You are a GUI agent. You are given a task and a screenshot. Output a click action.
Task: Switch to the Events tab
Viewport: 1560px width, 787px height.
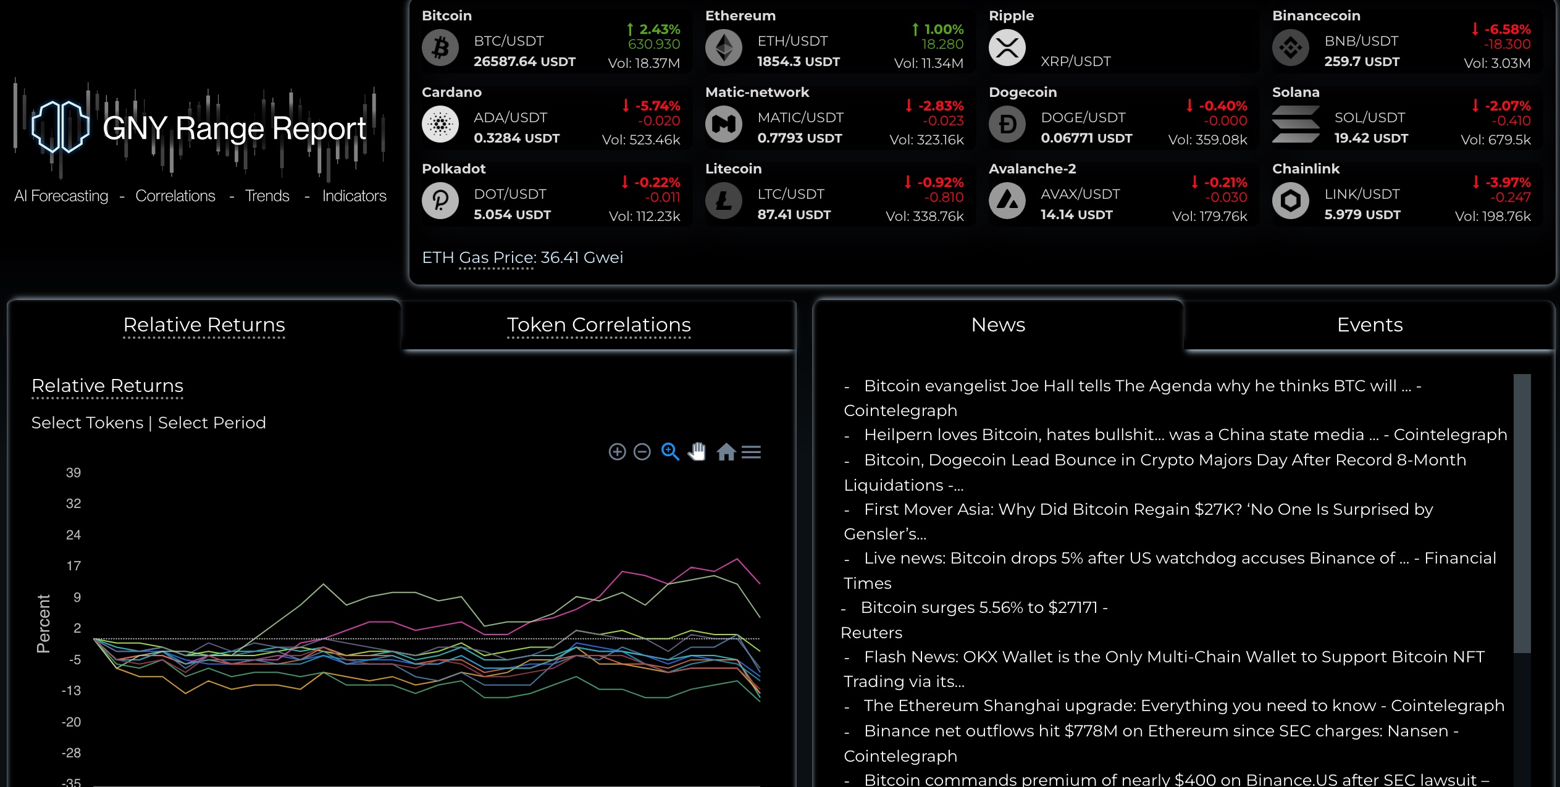[x=1369, y=325]
